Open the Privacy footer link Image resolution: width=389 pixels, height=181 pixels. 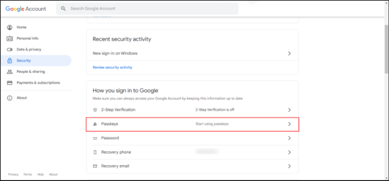click(x=13, y=174)
